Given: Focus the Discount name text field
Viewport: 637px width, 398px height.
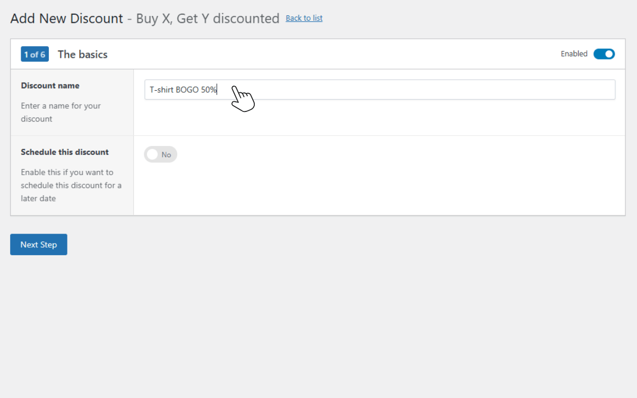Looking at the screenshot, I should pyautogui.click(x=380, y=90).
